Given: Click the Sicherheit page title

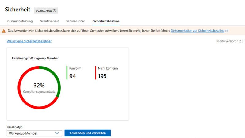Looking at the screenshot, I should pos(17,10).
